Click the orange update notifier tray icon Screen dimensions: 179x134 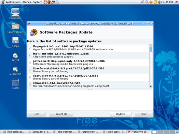pyautogui.click(x=151, y=2)
